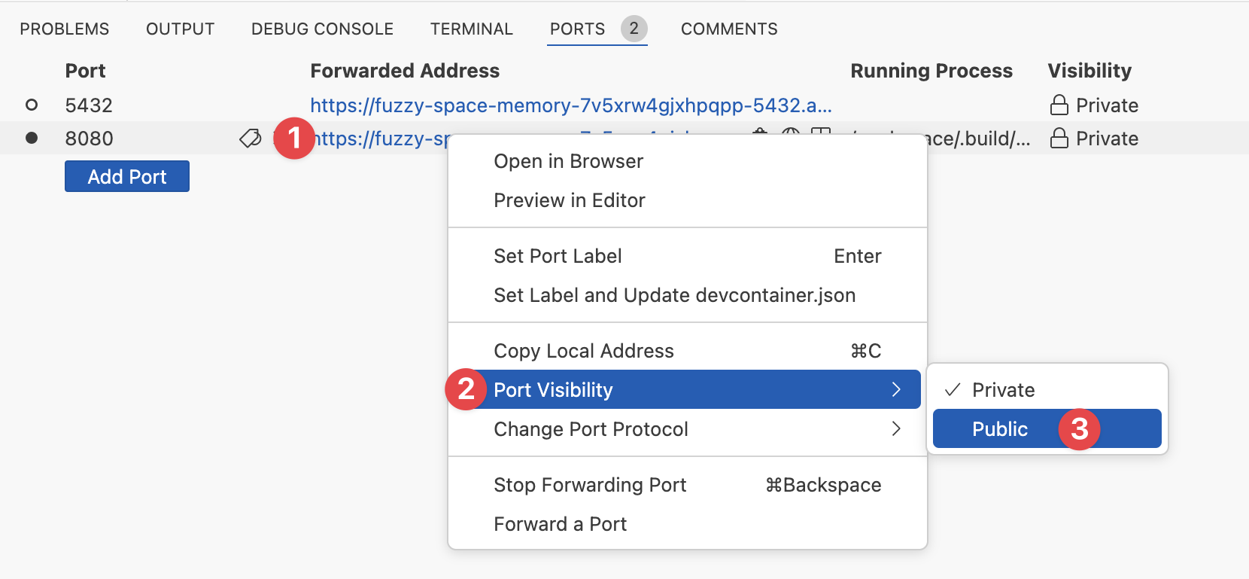Choose Open in Browser from context menu

pos(568,161)
